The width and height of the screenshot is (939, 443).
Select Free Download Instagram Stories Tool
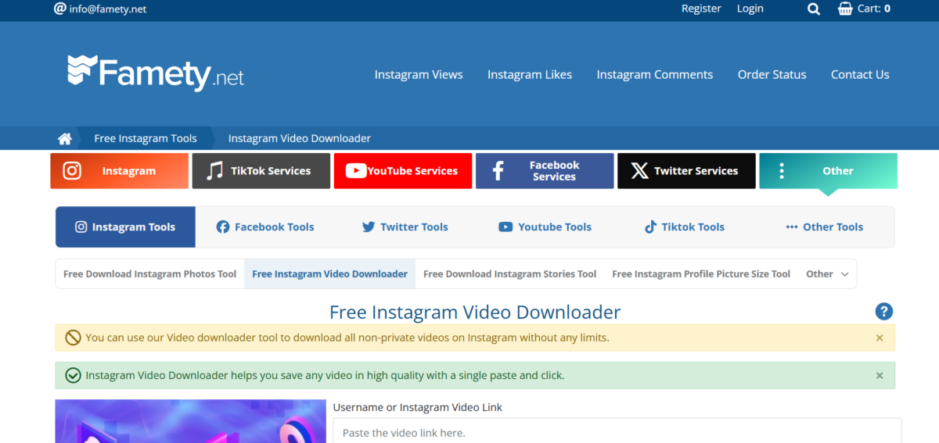(509, 274)
